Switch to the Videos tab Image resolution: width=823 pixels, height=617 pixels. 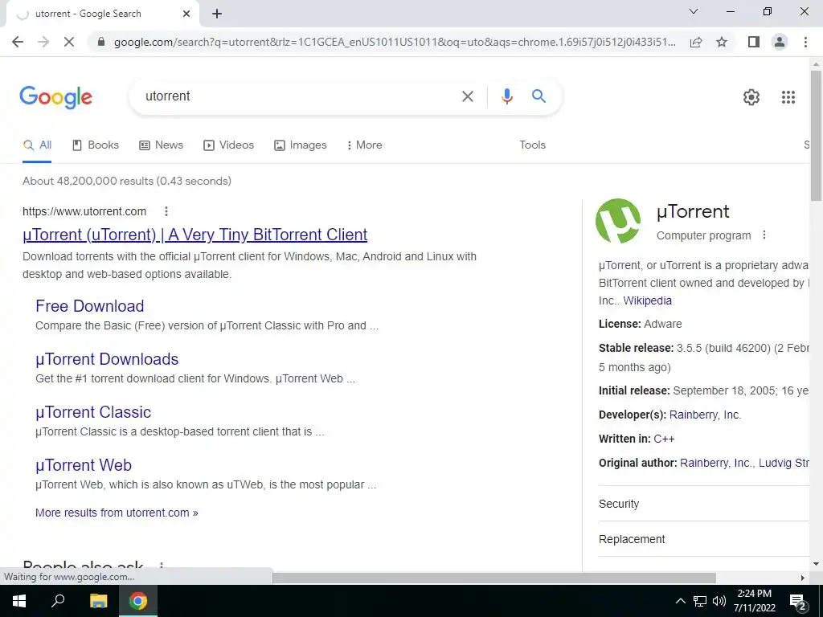[x=229, y=145]
